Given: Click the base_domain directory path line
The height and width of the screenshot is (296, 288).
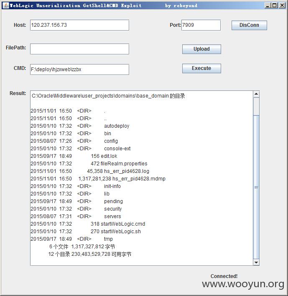Looking at the screenshot, I should (108, 96).
